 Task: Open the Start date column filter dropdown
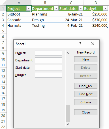coord(81,8)
